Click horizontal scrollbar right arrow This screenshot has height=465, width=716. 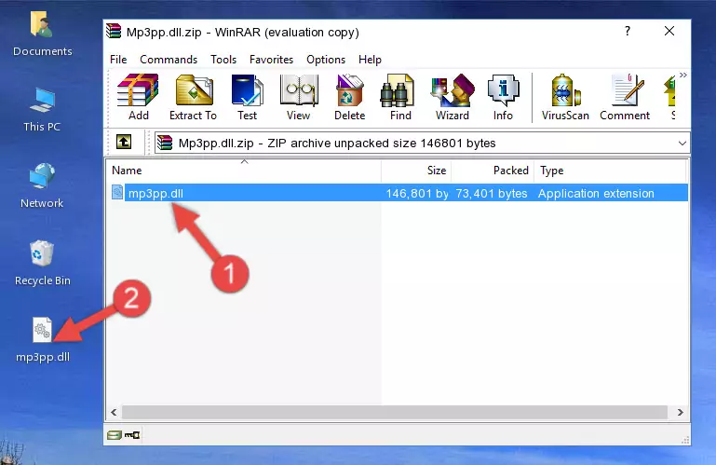pyautogui.click(x=680, y=412)
